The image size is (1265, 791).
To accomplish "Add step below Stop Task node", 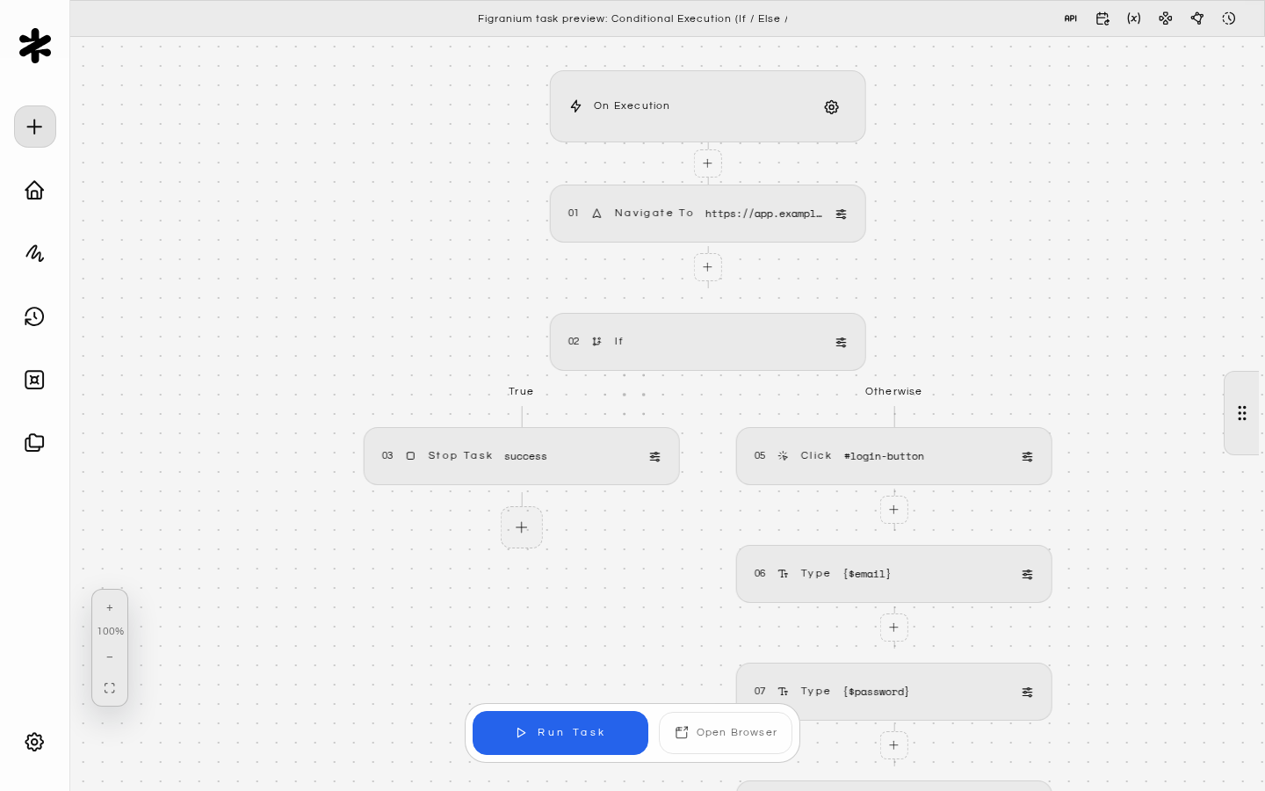I will coord(522,527).
